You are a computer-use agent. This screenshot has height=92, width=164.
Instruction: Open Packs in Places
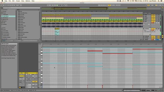pos(4,29)
